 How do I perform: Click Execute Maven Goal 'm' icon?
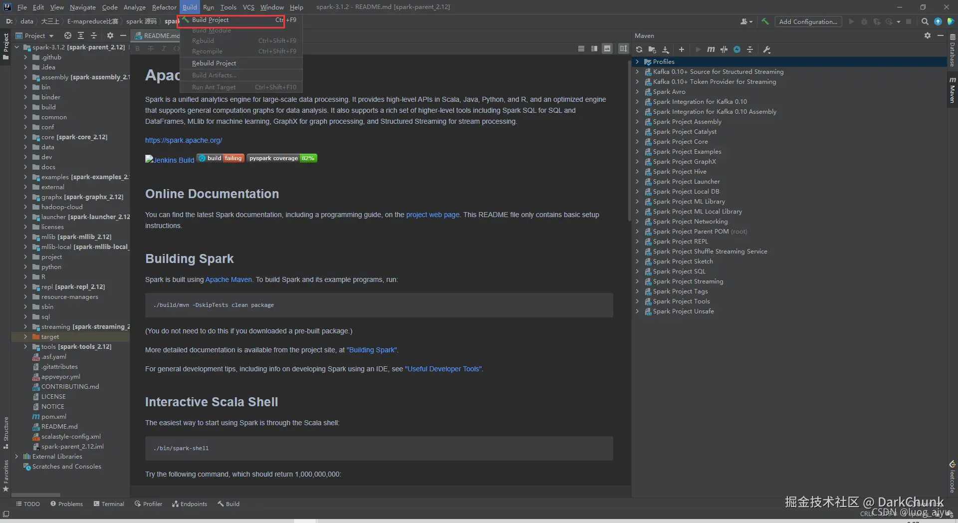pos(711,49)
